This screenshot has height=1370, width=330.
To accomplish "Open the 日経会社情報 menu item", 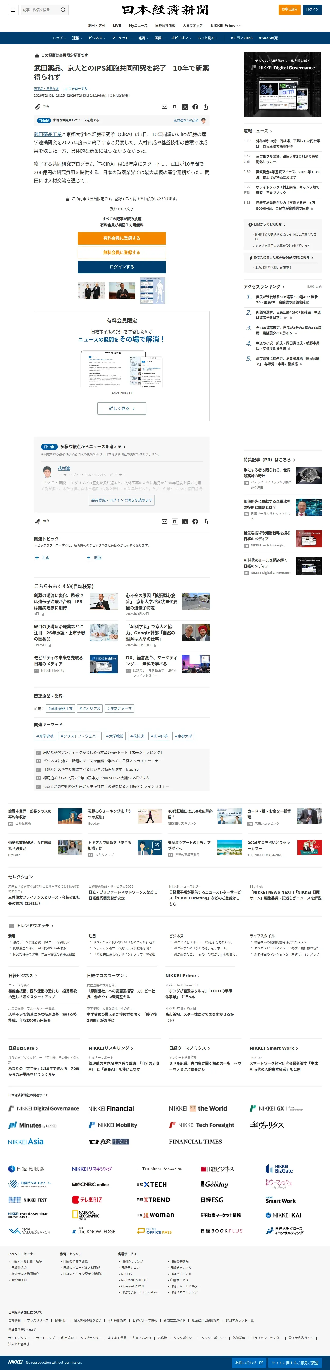I will click(165, 25).
